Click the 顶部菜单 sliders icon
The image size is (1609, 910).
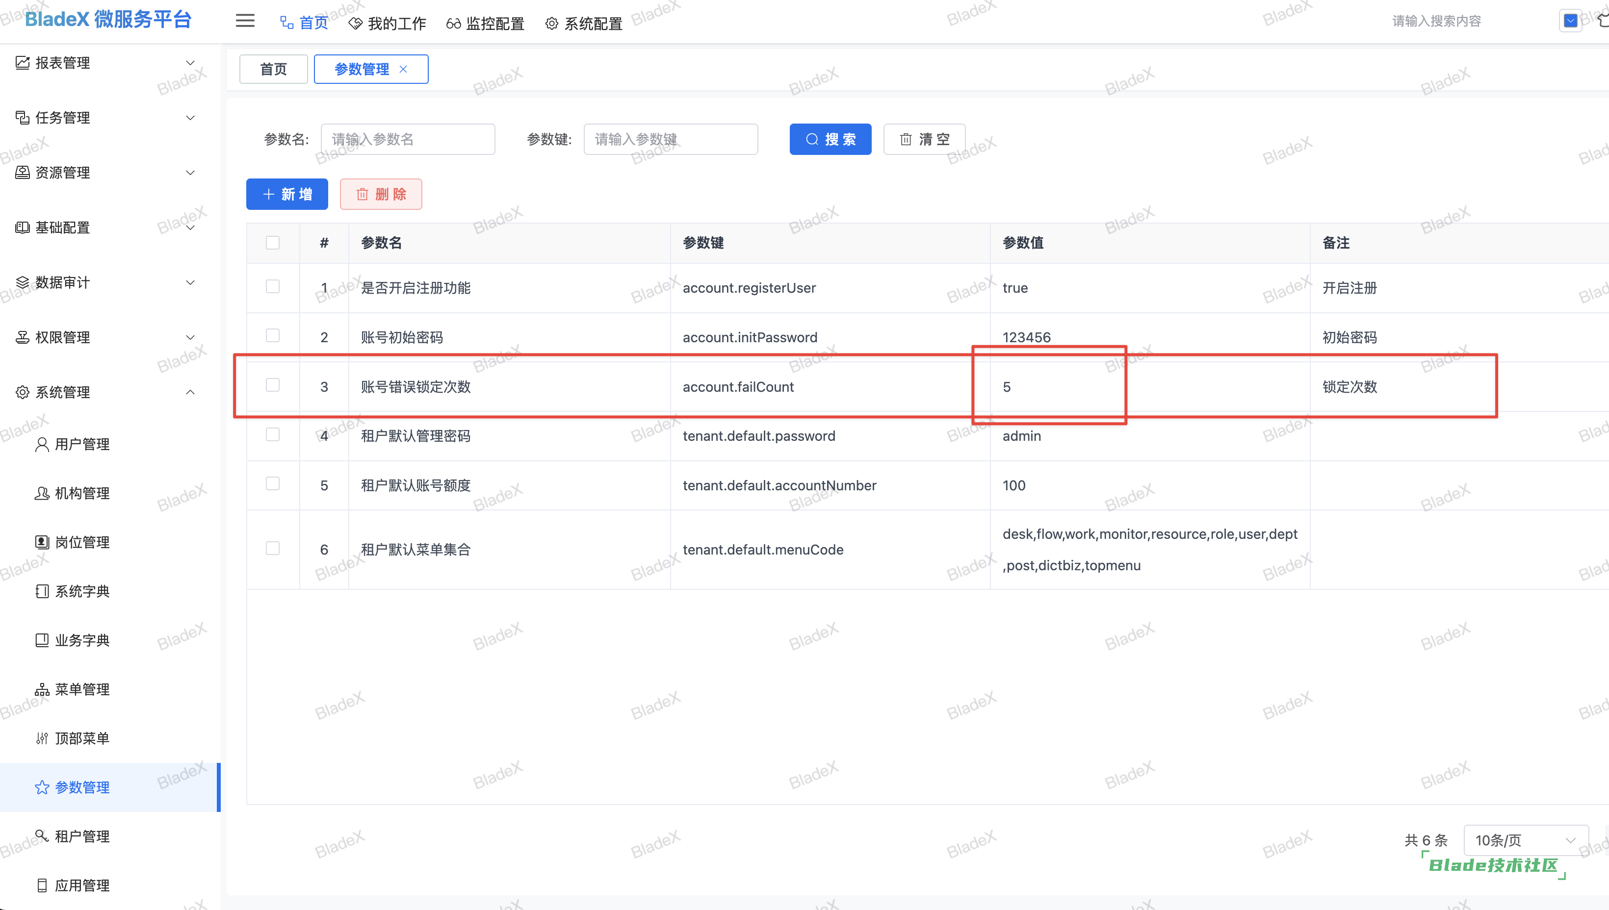[x=42, y=738]
